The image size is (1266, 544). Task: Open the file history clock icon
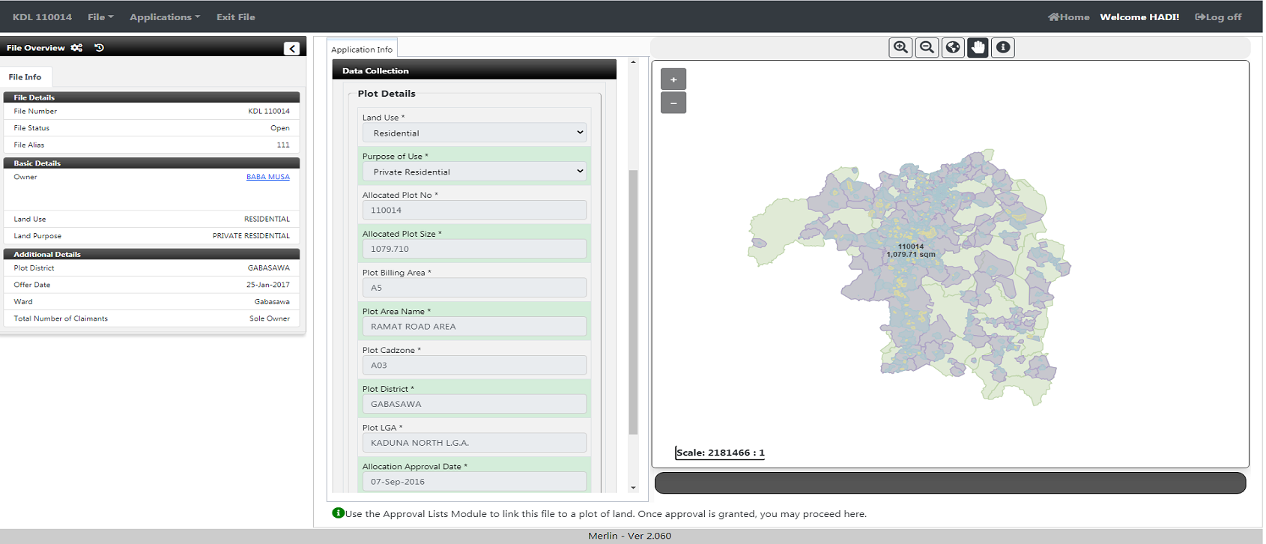click(x=99, y=47)
